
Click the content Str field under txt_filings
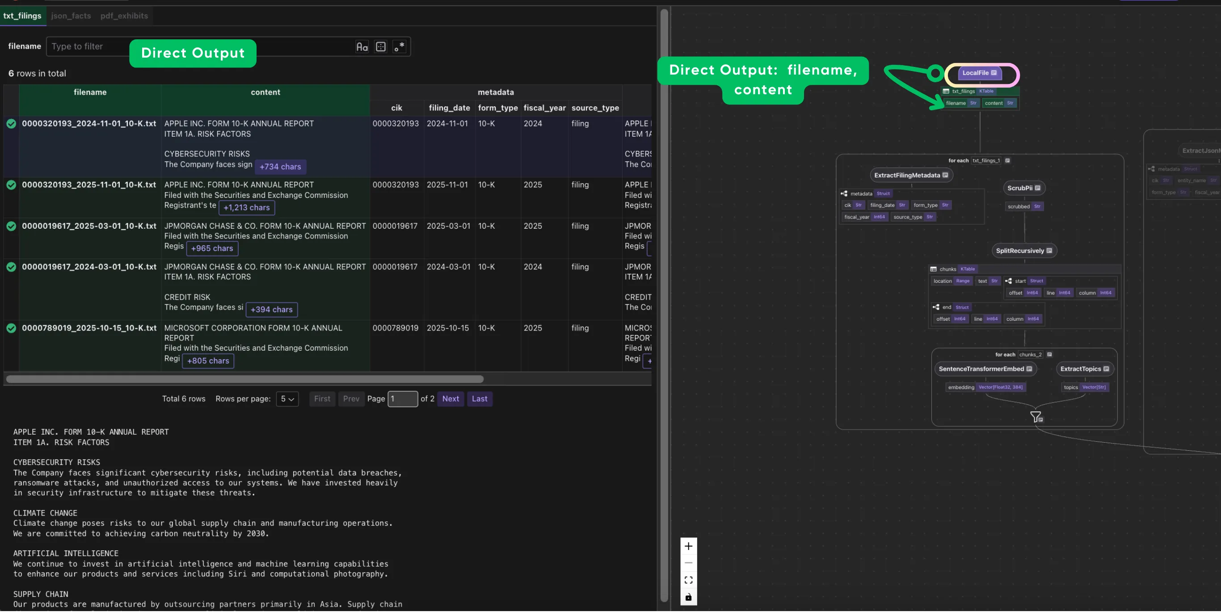(999, 103)
